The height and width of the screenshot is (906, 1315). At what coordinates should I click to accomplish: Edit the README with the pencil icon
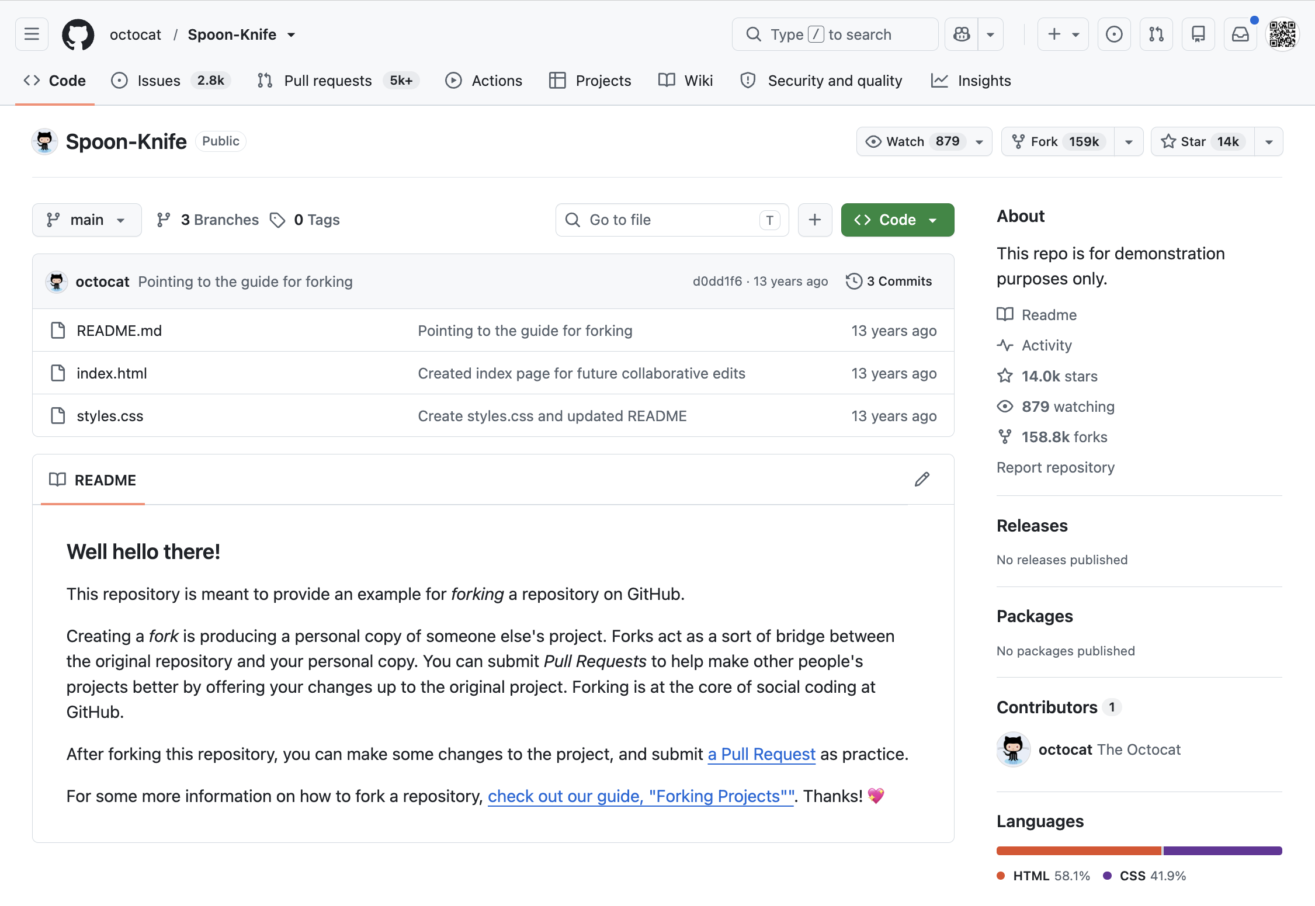click(x=922, y=480)
